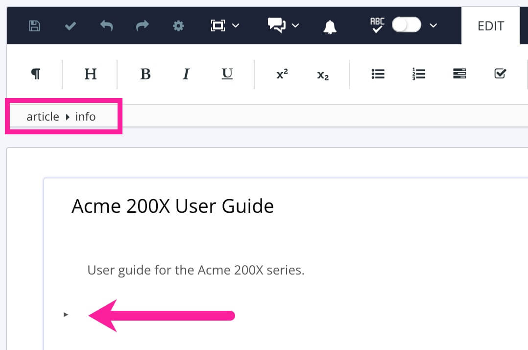Screen dimensions: 528x350
Task: Apply superscript formatting
Action: (282, 74)
